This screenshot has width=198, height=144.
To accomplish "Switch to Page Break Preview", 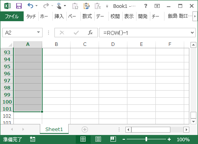I will click(113, 139).
